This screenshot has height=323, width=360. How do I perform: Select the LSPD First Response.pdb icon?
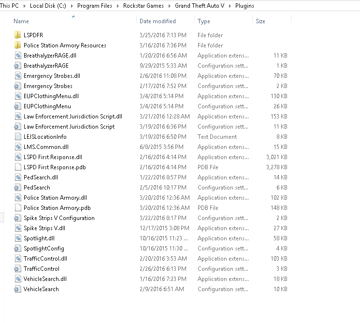pyautogui.click(x=18, y=167)
